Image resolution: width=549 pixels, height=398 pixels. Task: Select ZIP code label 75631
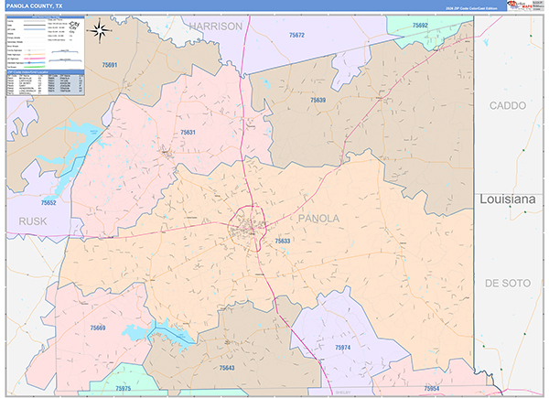point(188,133)
